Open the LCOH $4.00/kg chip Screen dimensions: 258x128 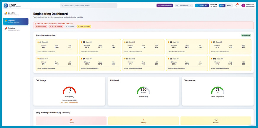[x=84, y=26]
